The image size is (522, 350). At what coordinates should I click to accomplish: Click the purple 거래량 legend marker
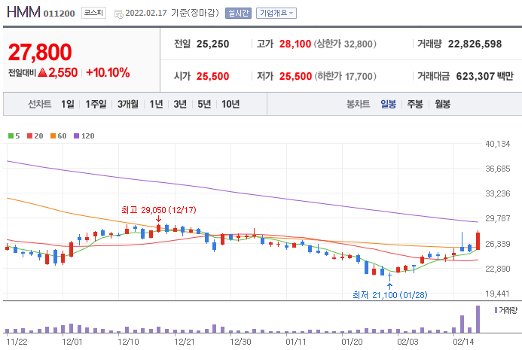tap(496, 310)
